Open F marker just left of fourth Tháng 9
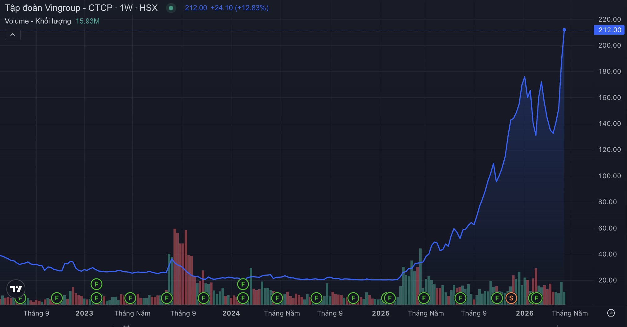Image resolution: width=627 pixels, height=327 pixels. pyautogui.click(x=460, y=298)
